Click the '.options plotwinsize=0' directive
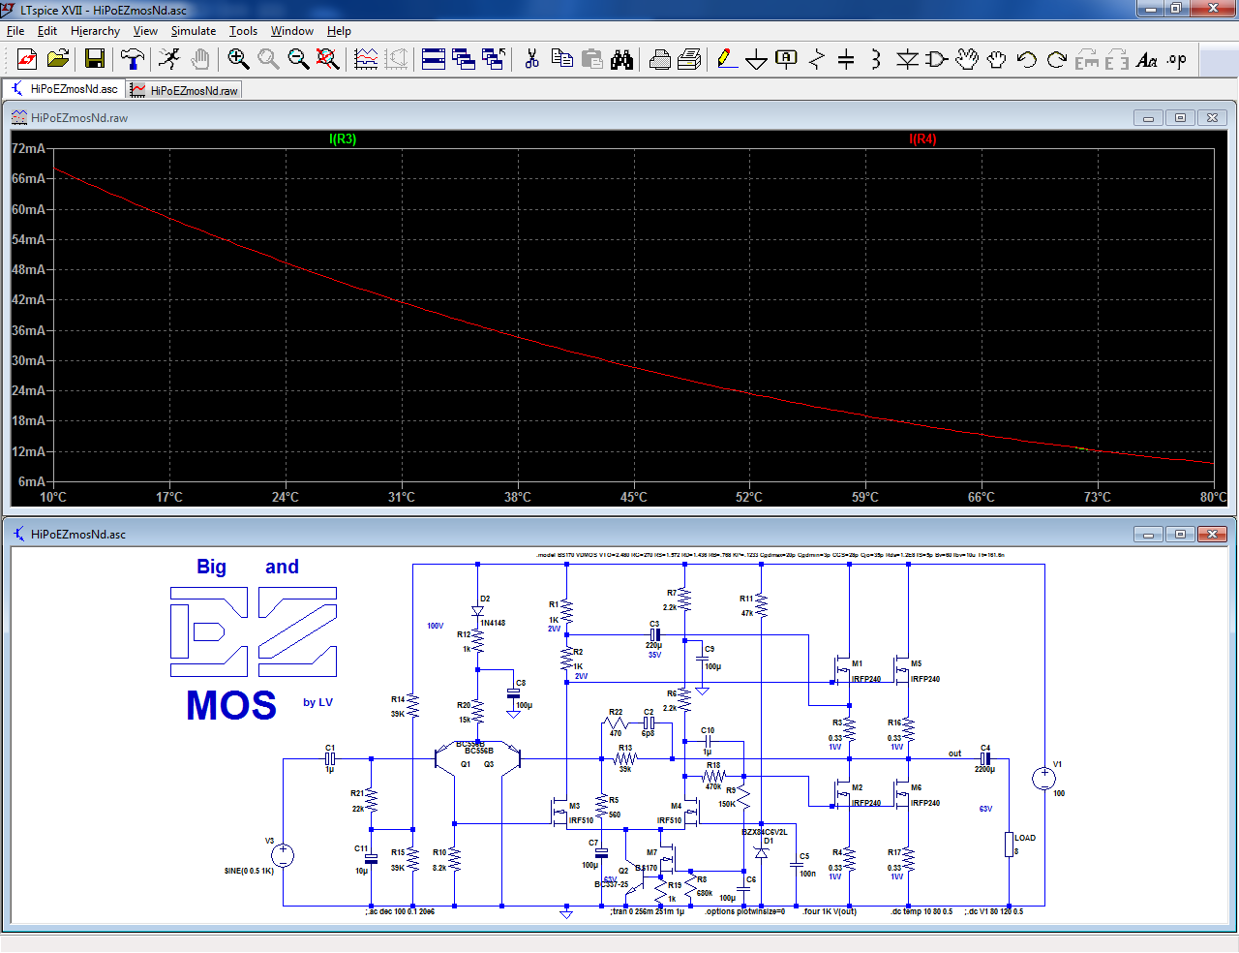This screenshot has width=1239, height=953. tap(743, 911)
